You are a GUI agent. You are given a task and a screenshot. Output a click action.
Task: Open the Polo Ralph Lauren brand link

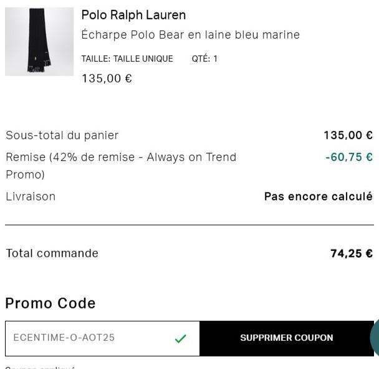(x=133, y=15)
